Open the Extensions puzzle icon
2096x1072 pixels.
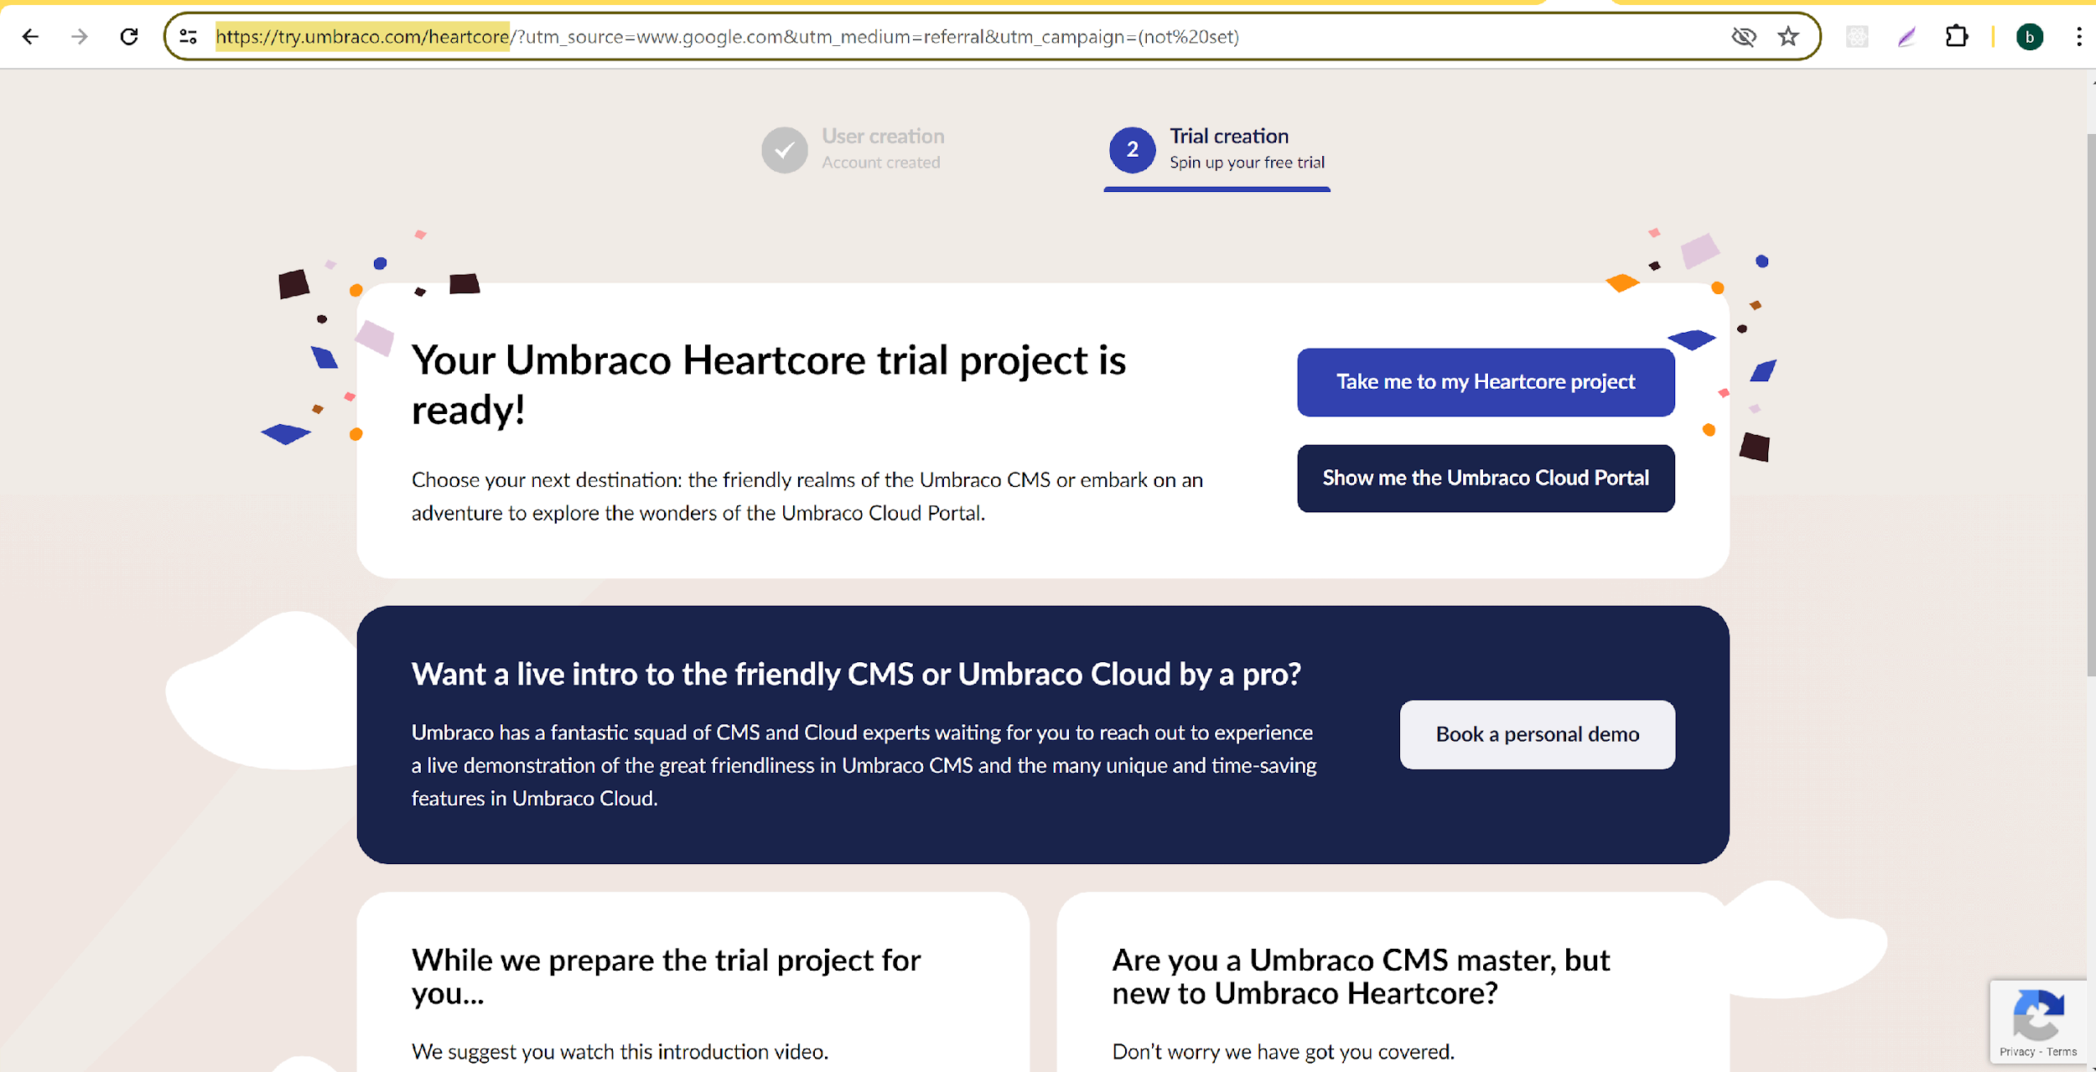click(x=1956, y=37)
